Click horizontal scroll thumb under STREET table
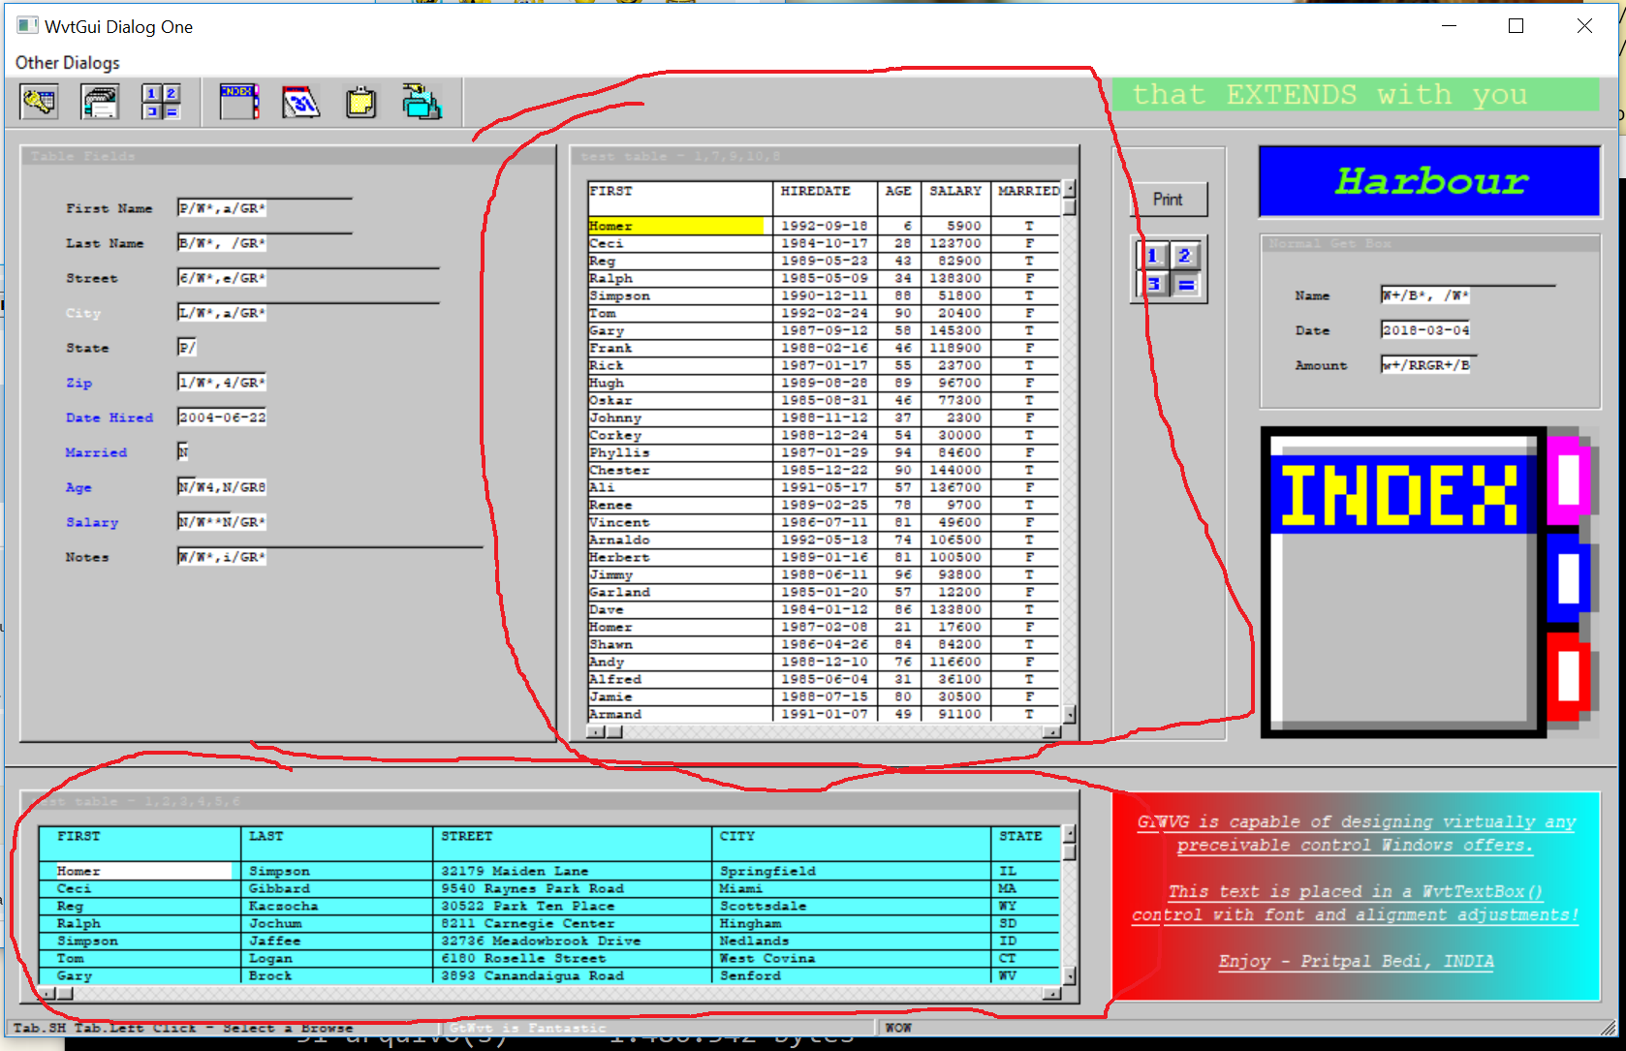Screen dimensions: 1626x1051 pos(64,993)
